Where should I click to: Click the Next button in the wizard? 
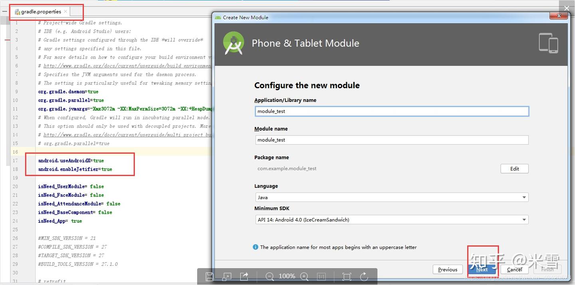pos(482,269)
